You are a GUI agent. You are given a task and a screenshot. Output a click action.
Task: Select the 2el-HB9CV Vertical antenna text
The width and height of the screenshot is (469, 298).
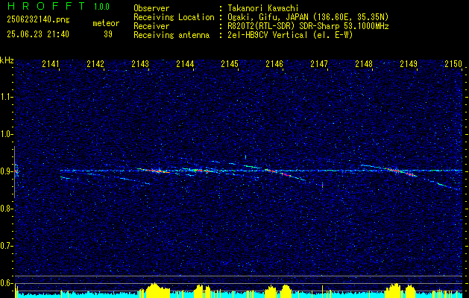coord(289,35)
